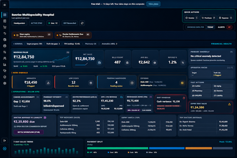This screenshot has height=158, width=237.
Task: Click the printer sidebar icon
Action: 5,46
